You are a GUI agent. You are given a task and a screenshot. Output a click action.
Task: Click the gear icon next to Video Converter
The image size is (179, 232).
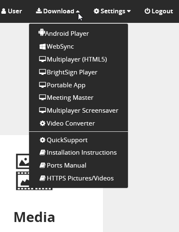coord(42,123)
